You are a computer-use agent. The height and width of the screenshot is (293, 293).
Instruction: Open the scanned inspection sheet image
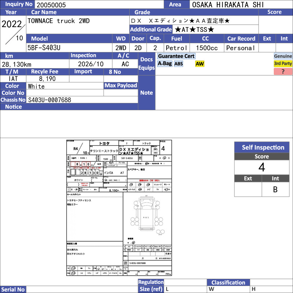click(x=119, y=208)
